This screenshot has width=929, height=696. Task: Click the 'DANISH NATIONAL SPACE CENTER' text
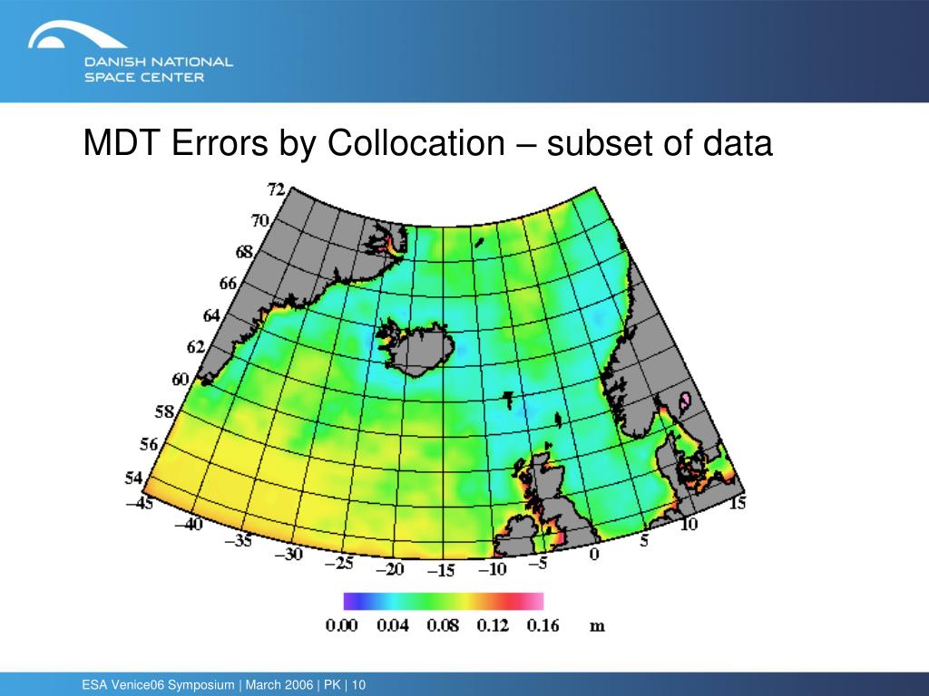click(x=158, y=69)
